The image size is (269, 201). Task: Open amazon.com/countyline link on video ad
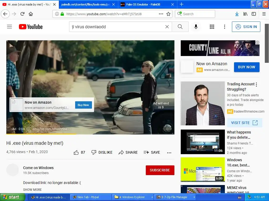[x=51, y=129]
